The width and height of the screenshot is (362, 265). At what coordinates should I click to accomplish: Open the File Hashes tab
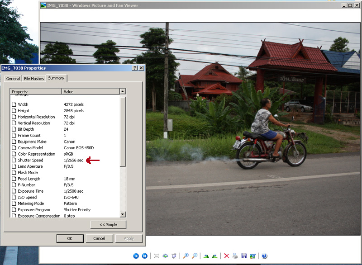point(34,79)
